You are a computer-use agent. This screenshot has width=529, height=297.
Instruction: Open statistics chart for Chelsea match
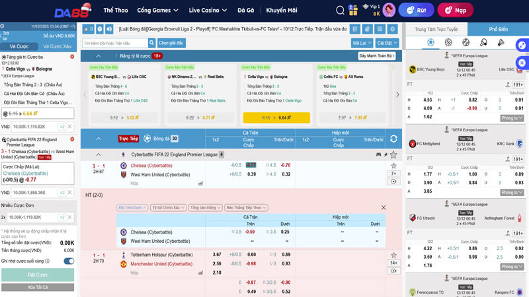pyautogui.click(x=200, y=183)
